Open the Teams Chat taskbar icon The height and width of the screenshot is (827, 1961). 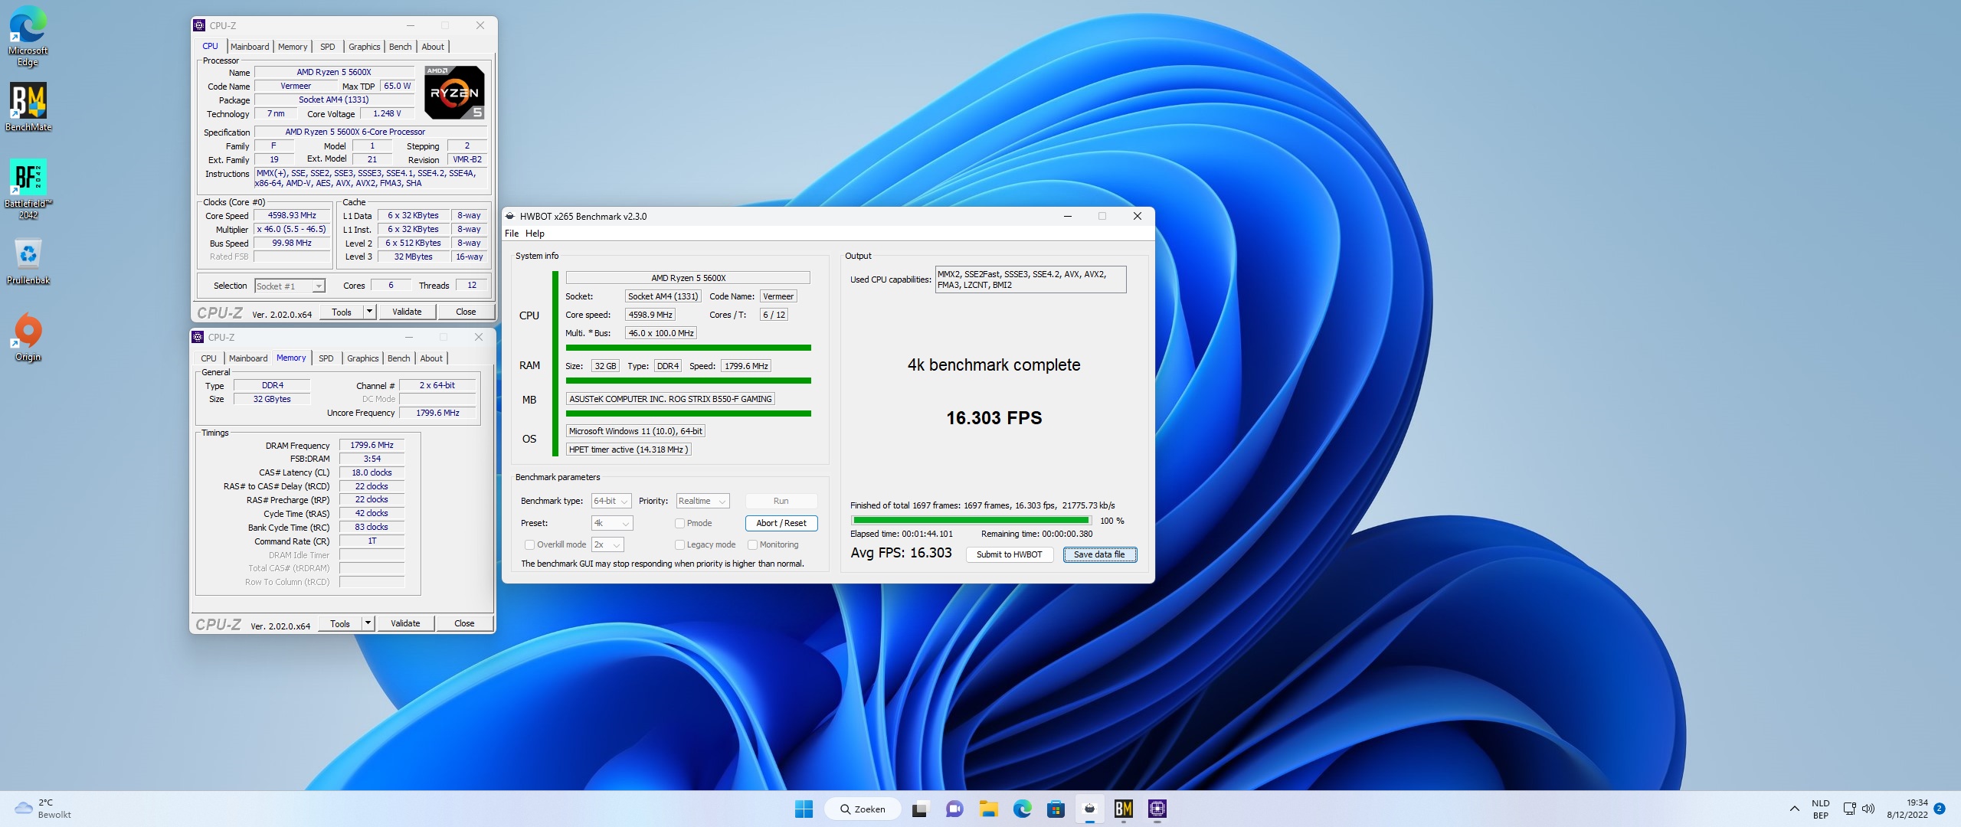[x=954, y=809]
